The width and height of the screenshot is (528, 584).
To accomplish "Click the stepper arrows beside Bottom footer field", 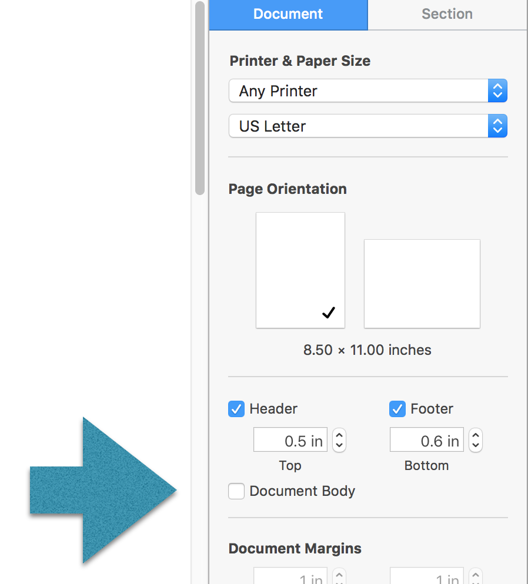I will (x=476, y=439).
